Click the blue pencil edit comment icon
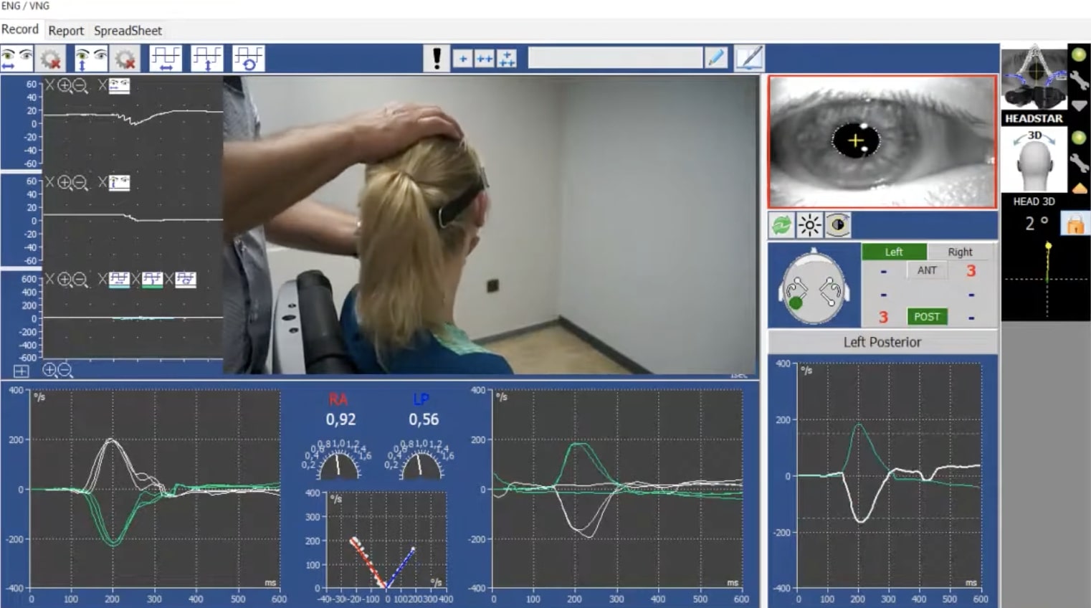Screen dimensions: 1091x608 (716, 58)
